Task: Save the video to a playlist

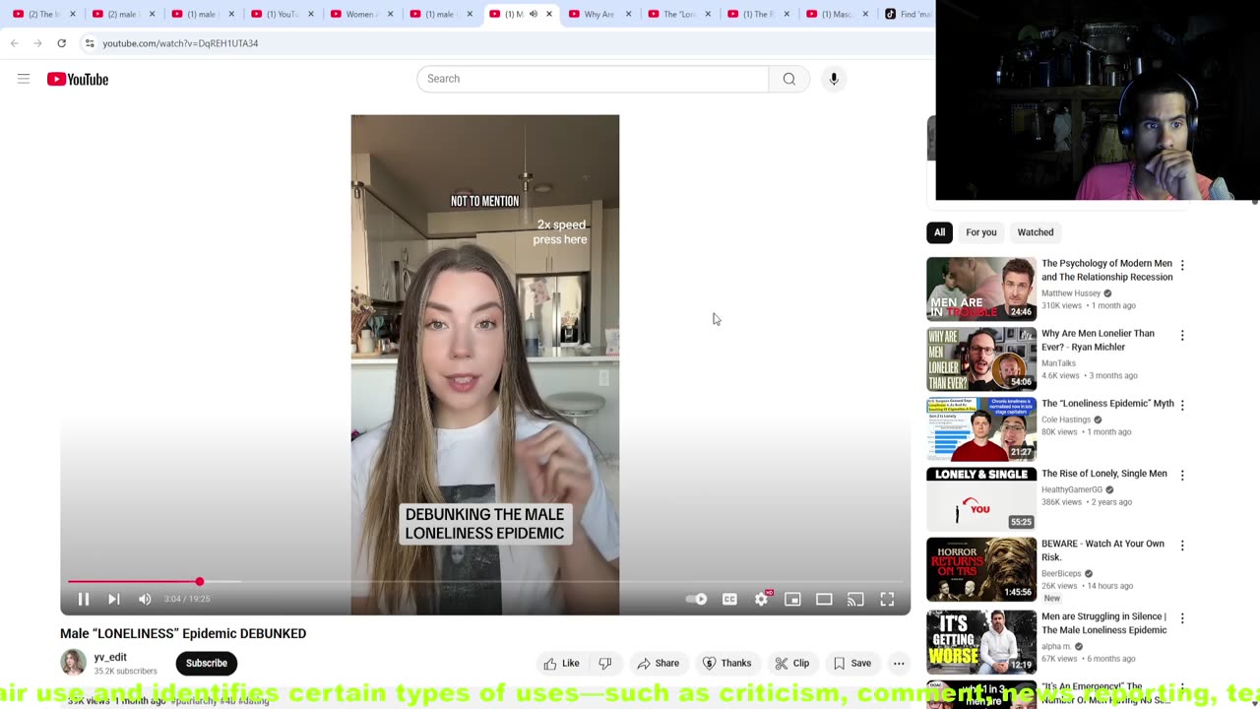Action: point(851,664)
